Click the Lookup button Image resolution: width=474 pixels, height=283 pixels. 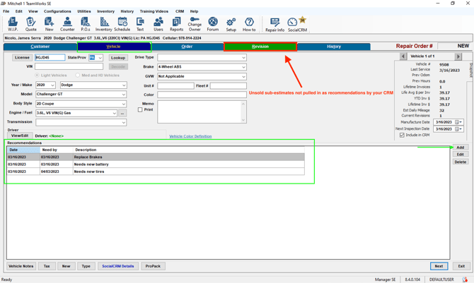pos(118,58)
